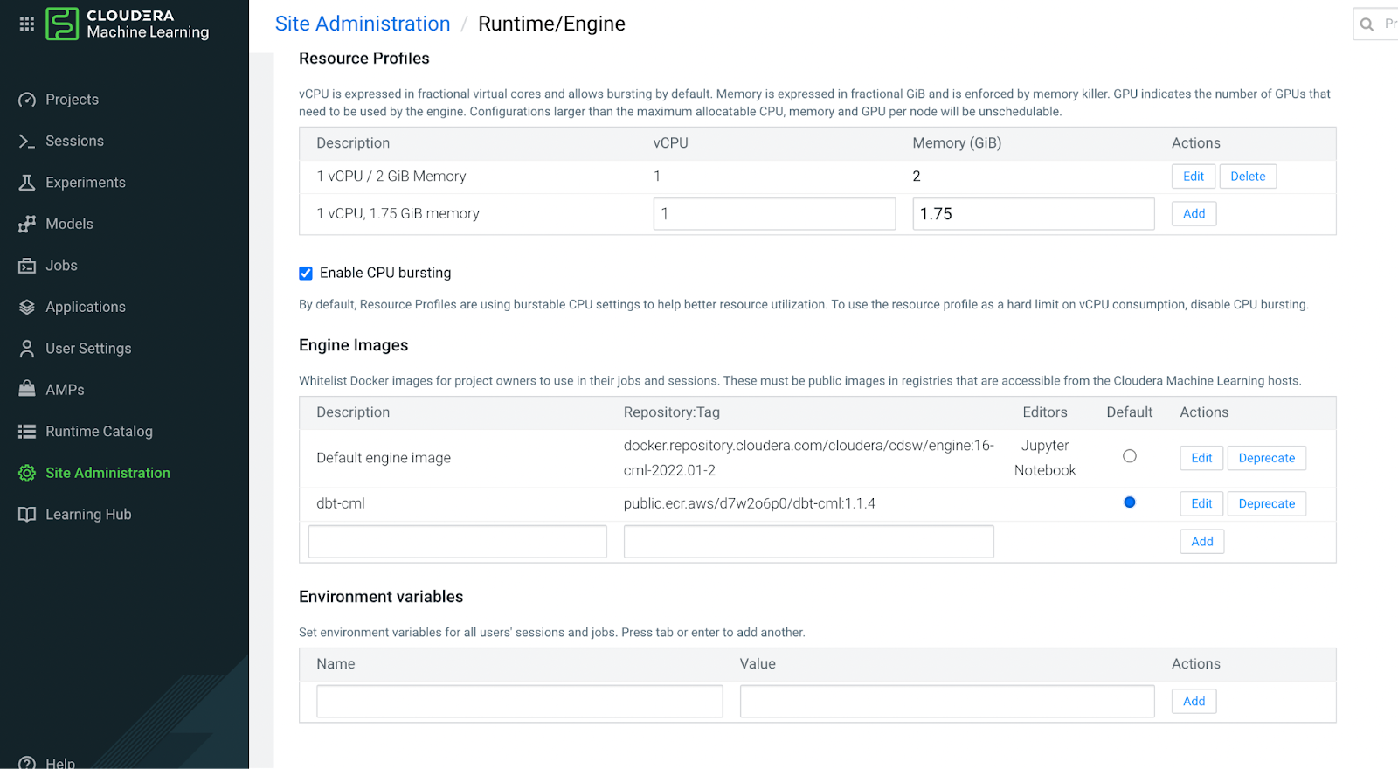Select the Experiments flask icon
Screen dimensions: 1398x769
27,183
